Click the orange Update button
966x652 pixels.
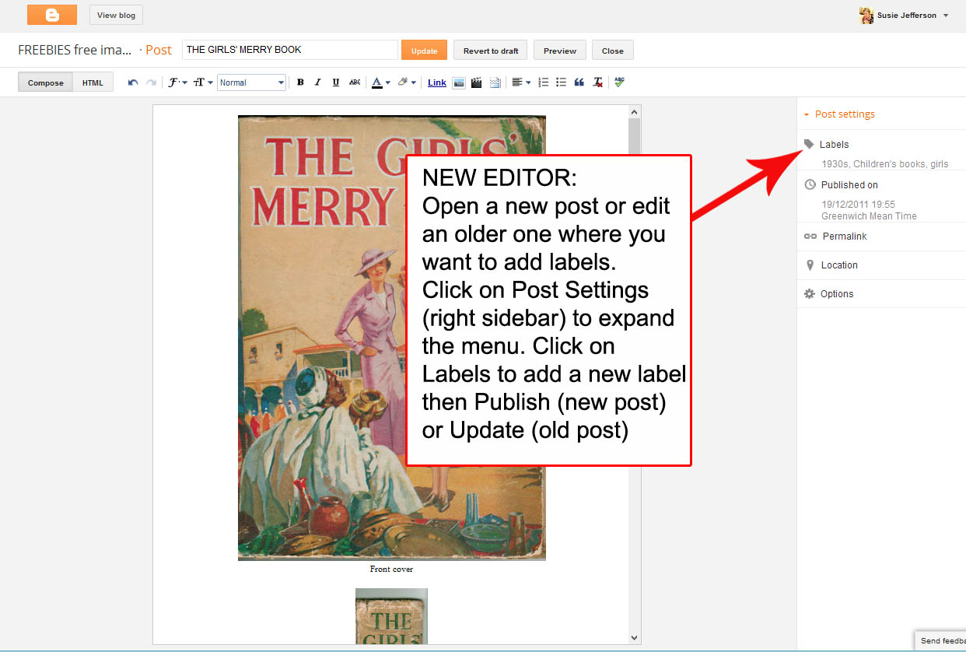click(424, 51)
